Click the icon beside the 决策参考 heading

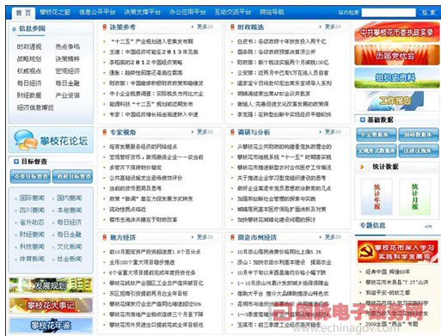click(x=105, y=27)
